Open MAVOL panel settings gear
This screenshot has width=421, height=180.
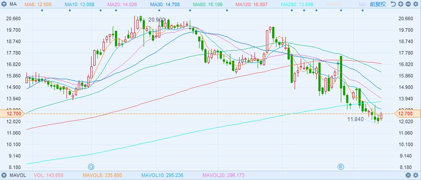(416, 176)
